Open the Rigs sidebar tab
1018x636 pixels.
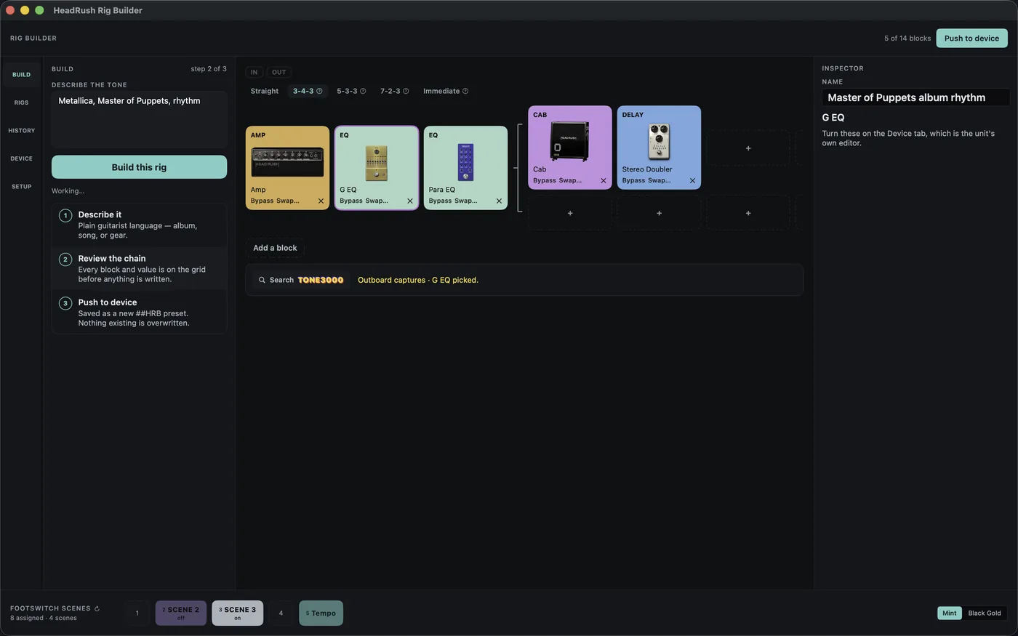coord(22,102)
